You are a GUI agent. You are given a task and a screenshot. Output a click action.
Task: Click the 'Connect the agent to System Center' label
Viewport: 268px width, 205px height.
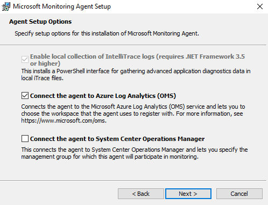pos(117,139)
